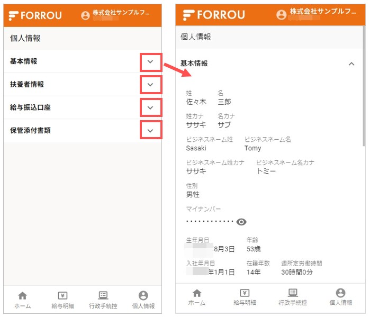Click gender value 男性

[193, 194]
